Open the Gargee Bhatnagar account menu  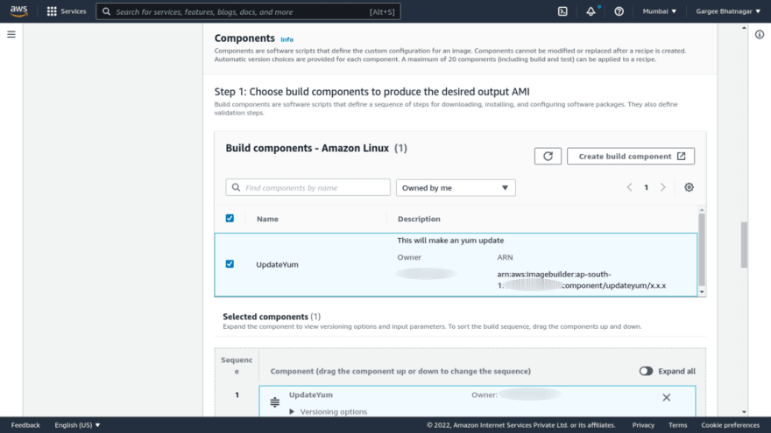click(x=728, y=11)
